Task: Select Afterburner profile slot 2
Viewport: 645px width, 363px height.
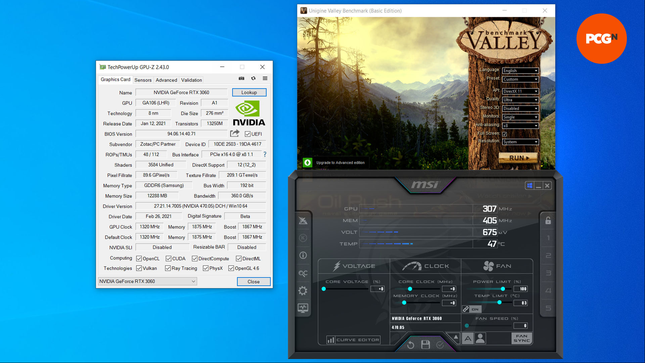Action: coord(548,256)
